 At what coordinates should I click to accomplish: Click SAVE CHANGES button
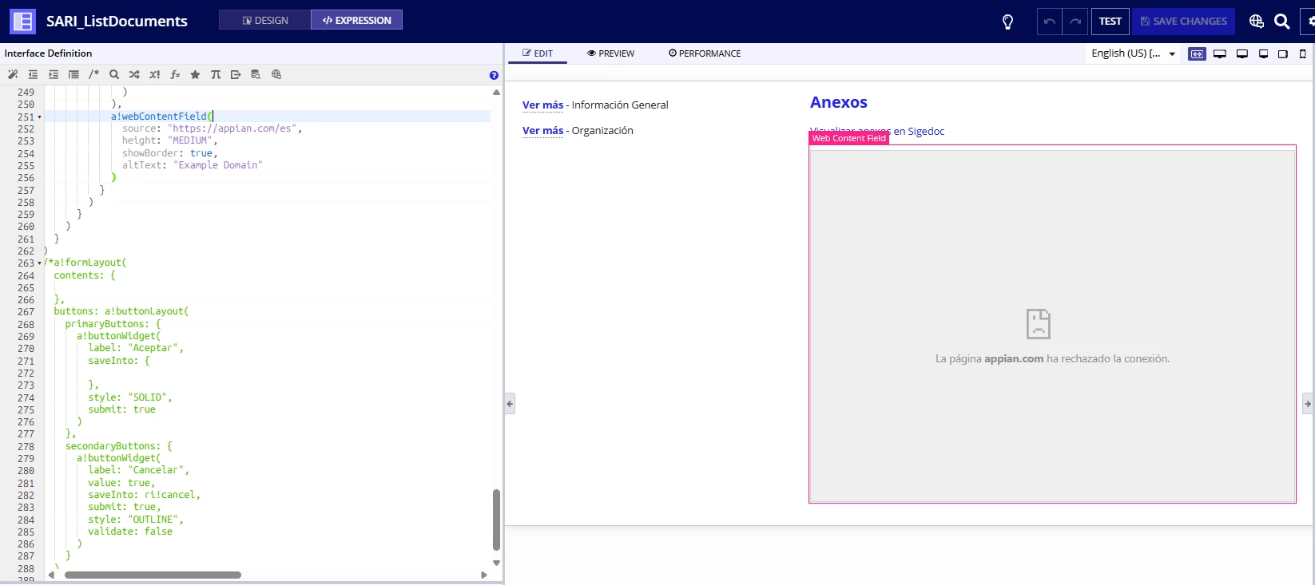1184,22
